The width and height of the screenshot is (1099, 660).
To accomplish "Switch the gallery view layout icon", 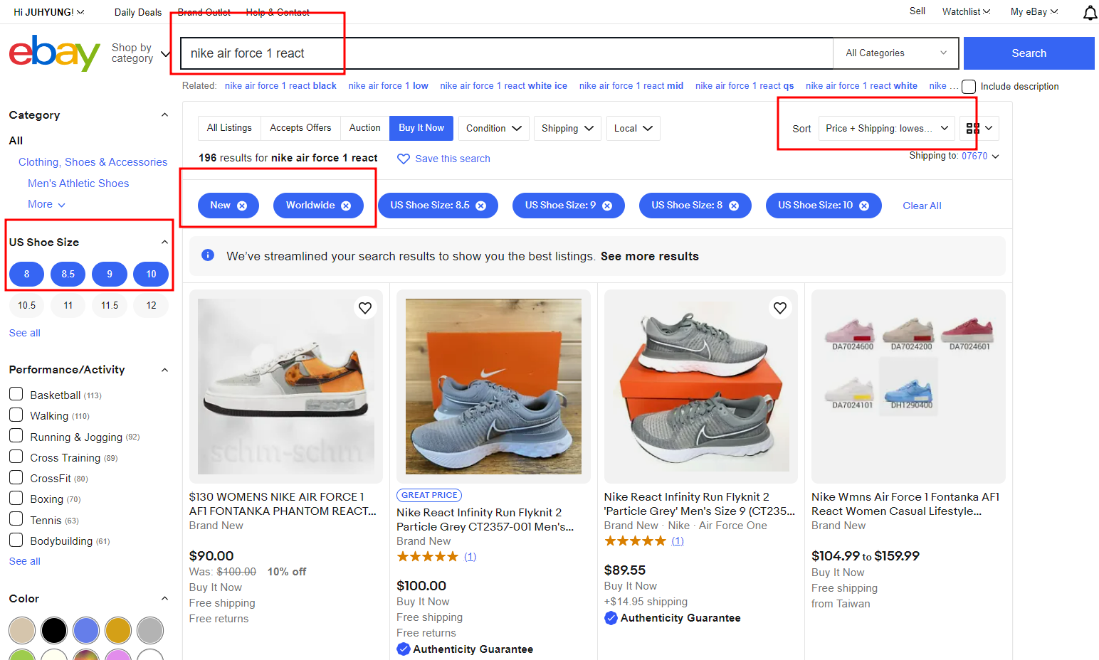I will pyautogui.click(x=980, y=128).
